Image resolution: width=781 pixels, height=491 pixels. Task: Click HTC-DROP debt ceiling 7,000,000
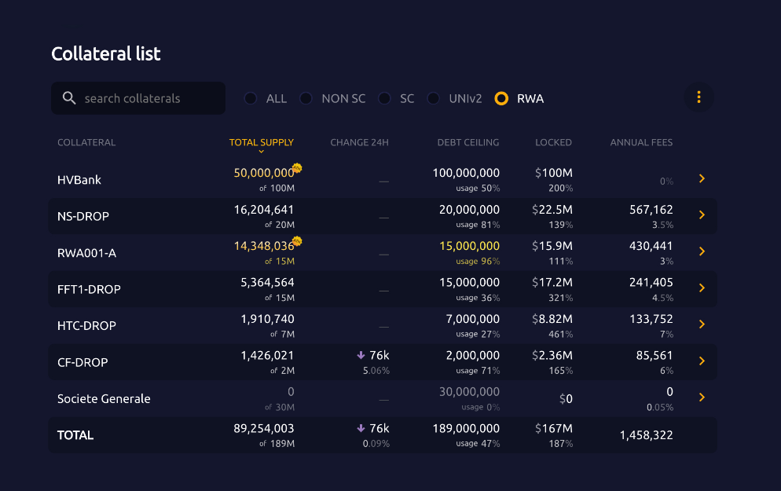point(473,319)
